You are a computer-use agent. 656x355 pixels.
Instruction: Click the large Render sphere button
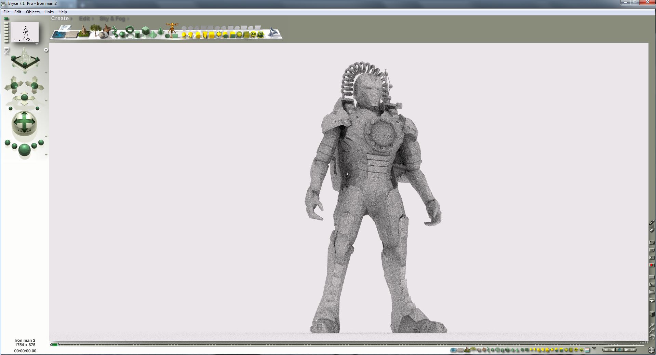coord(24,150)
